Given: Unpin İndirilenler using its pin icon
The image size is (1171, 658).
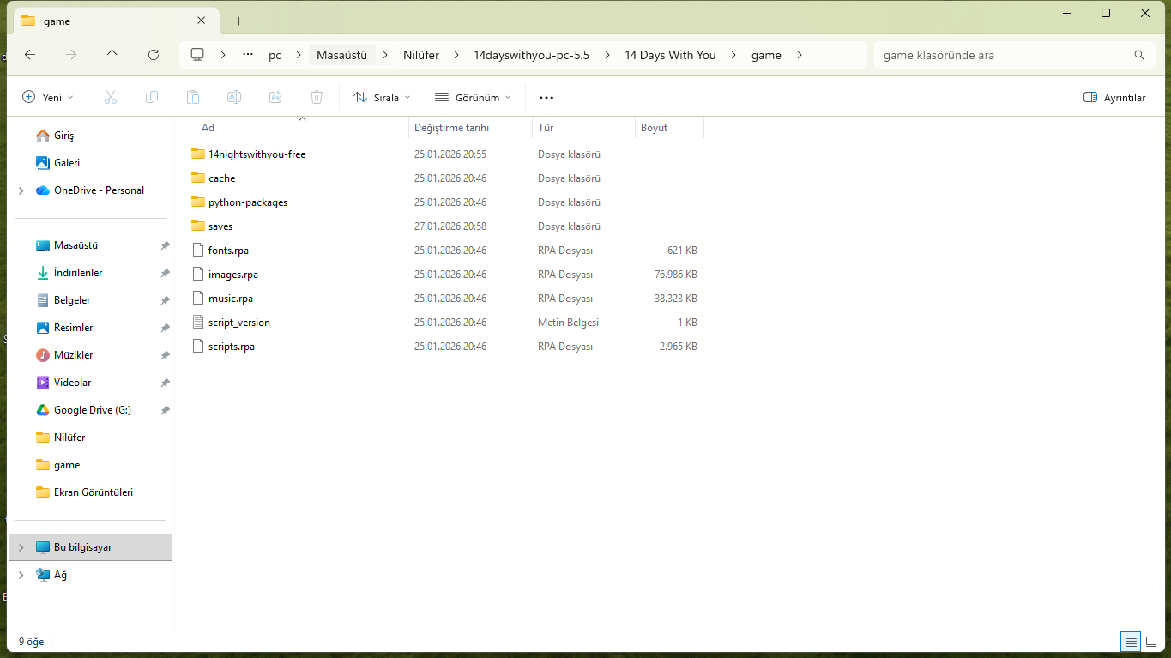Looking at the screenshot, I should click(x=165, y=273).
